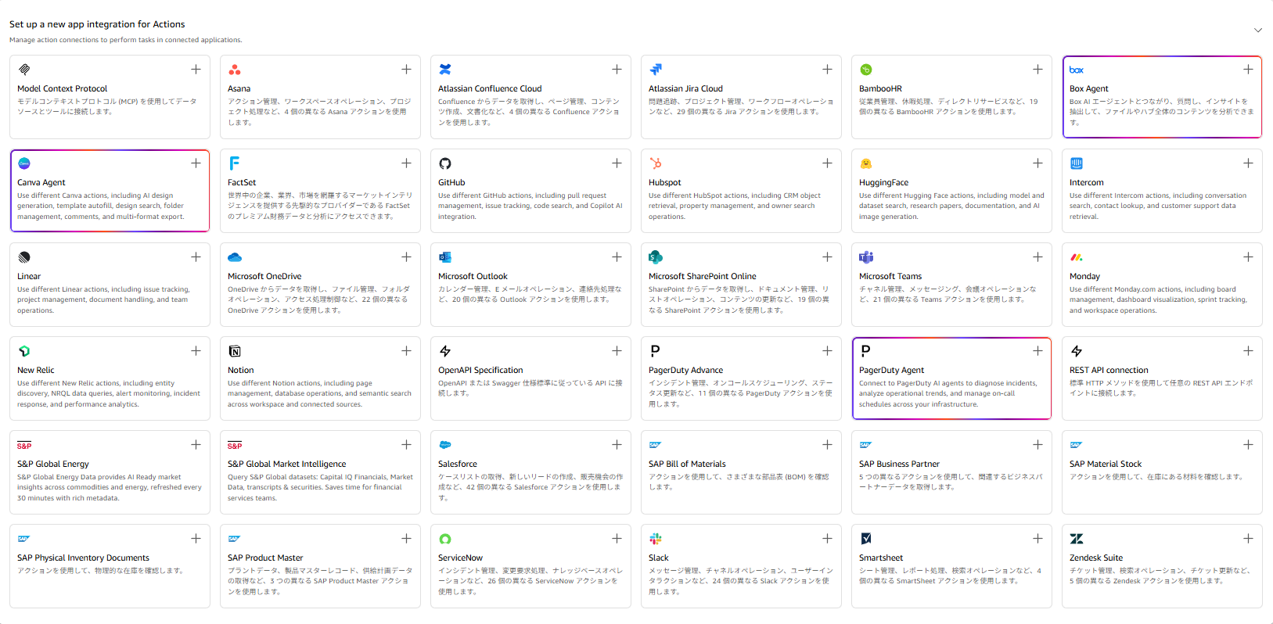This screenshot has height=624, width=1273.
Task: Click the plus icon on Asana card
Action: tap(406, 70)
